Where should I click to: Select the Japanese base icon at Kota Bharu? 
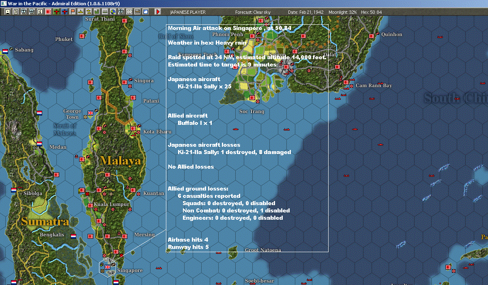pyautogui.click(x=133, y=129)
